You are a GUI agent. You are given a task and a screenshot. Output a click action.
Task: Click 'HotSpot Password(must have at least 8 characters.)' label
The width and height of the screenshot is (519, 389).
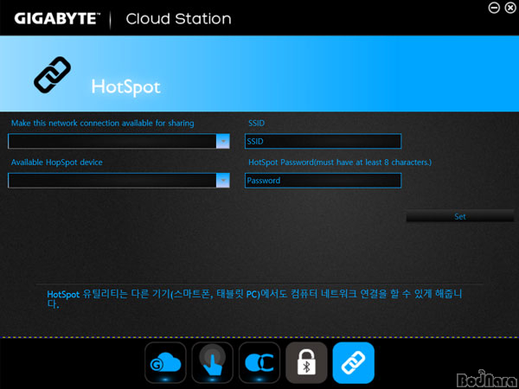(340, 163)
